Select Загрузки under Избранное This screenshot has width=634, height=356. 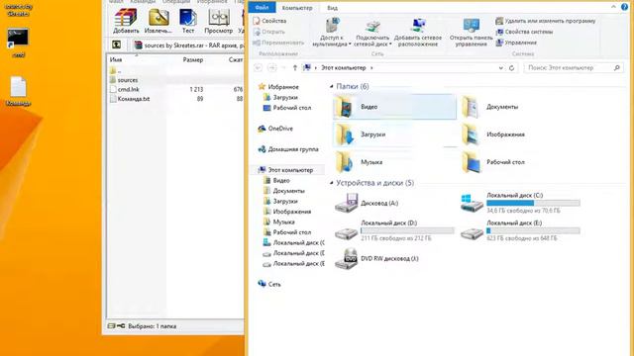pyautogui.click(x=280, y=97)
